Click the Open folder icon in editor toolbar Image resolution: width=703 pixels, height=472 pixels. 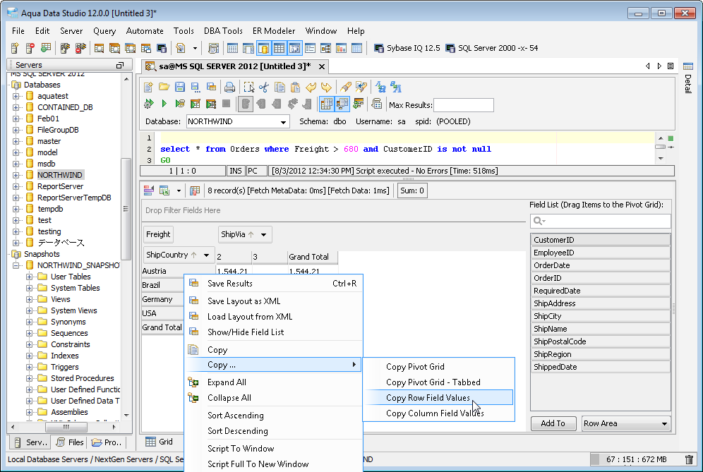tap(164, 87)
